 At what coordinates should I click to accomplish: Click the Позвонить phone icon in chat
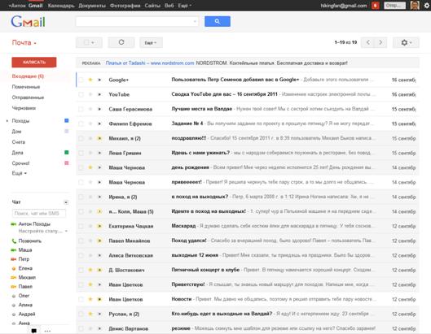[14, 241]
